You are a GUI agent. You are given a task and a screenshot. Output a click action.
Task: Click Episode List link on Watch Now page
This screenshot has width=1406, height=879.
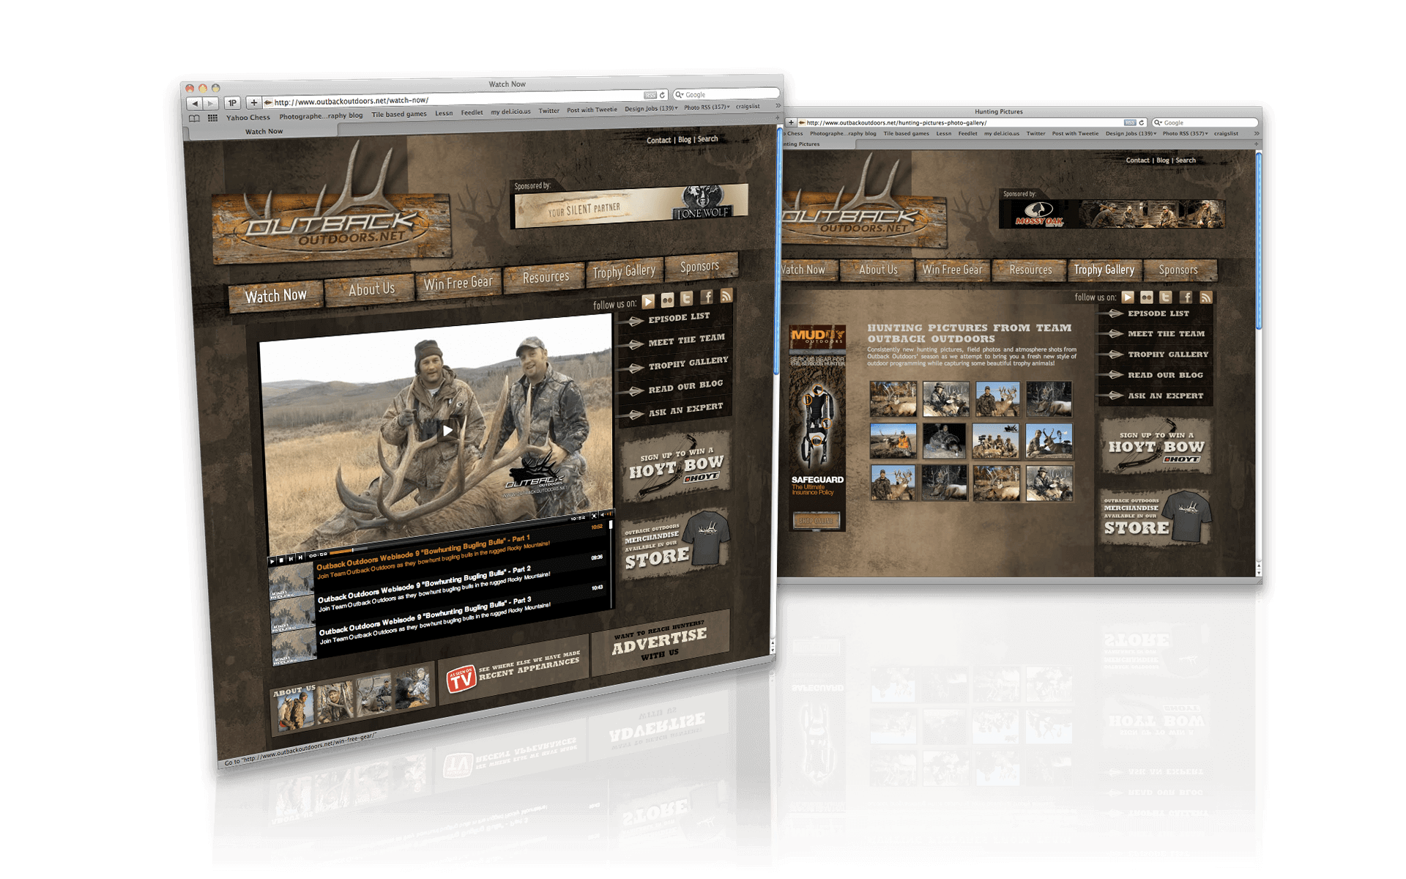679,318
